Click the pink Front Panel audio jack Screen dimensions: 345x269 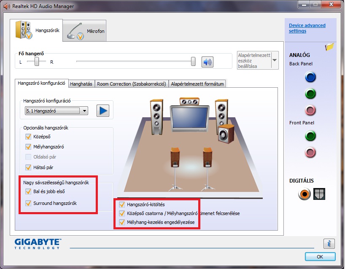310,152
